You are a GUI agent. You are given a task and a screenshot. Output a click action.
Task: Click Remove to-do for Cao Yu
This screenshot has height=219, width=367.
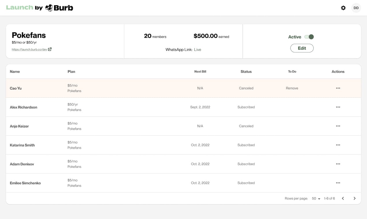coord(292,88)
